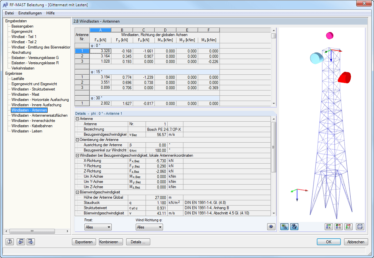The height and width of the screenshot is (258, 374).
Task: Click the Kombinieren button
Action: tap(111, 242)
